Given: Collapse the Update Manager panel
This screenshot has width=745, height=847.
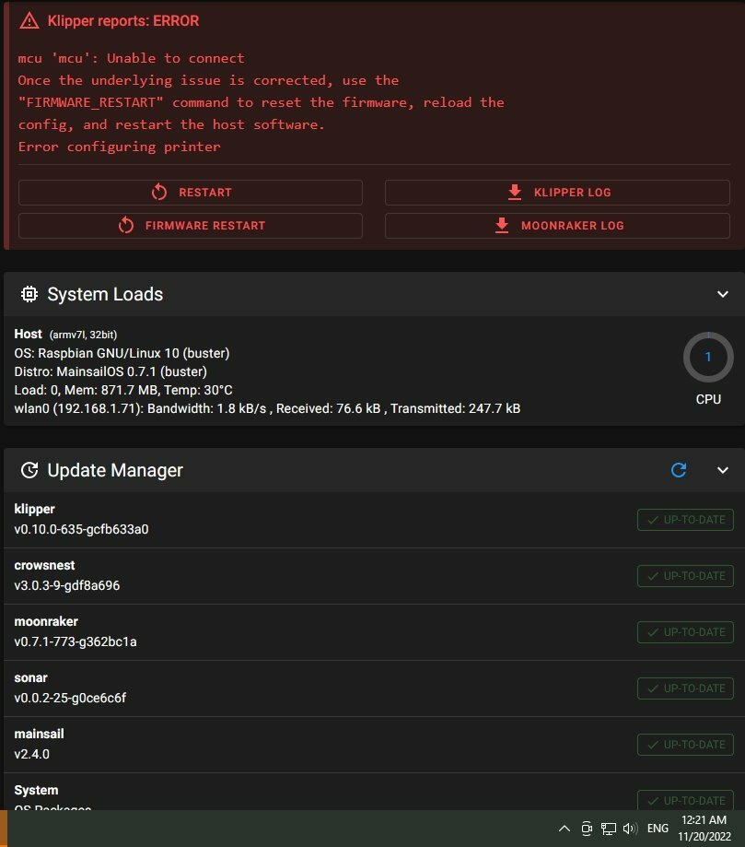Looking at the screenshot, I should coord(722,470).
